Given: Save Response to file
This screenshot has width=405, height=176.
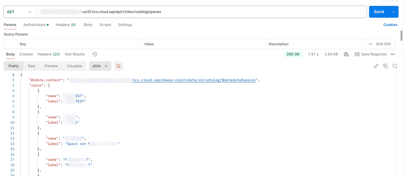Looking at the screenshot, I should click(x=371, y=54).
